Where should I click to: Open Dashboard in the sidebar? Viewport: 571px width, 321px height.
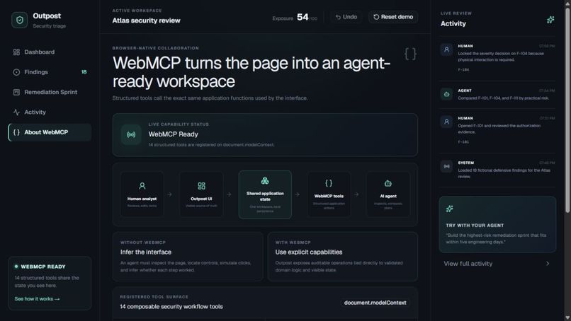pos(50,52)
